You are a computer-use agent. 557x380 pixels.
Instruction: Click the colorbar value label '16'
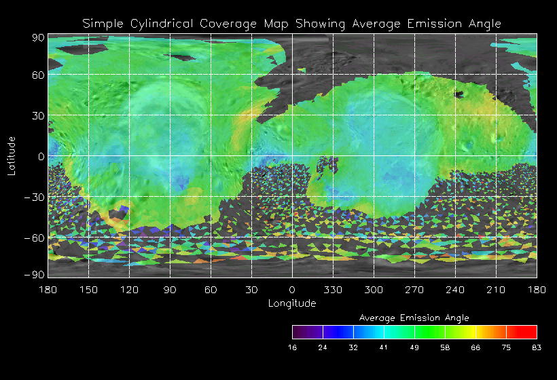(x=292, y=347)
